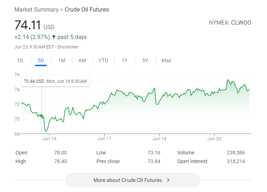Click the 76 y-axis label
Image resolution: width=267 pixels, height=192 pixels.
click(17, 75)
